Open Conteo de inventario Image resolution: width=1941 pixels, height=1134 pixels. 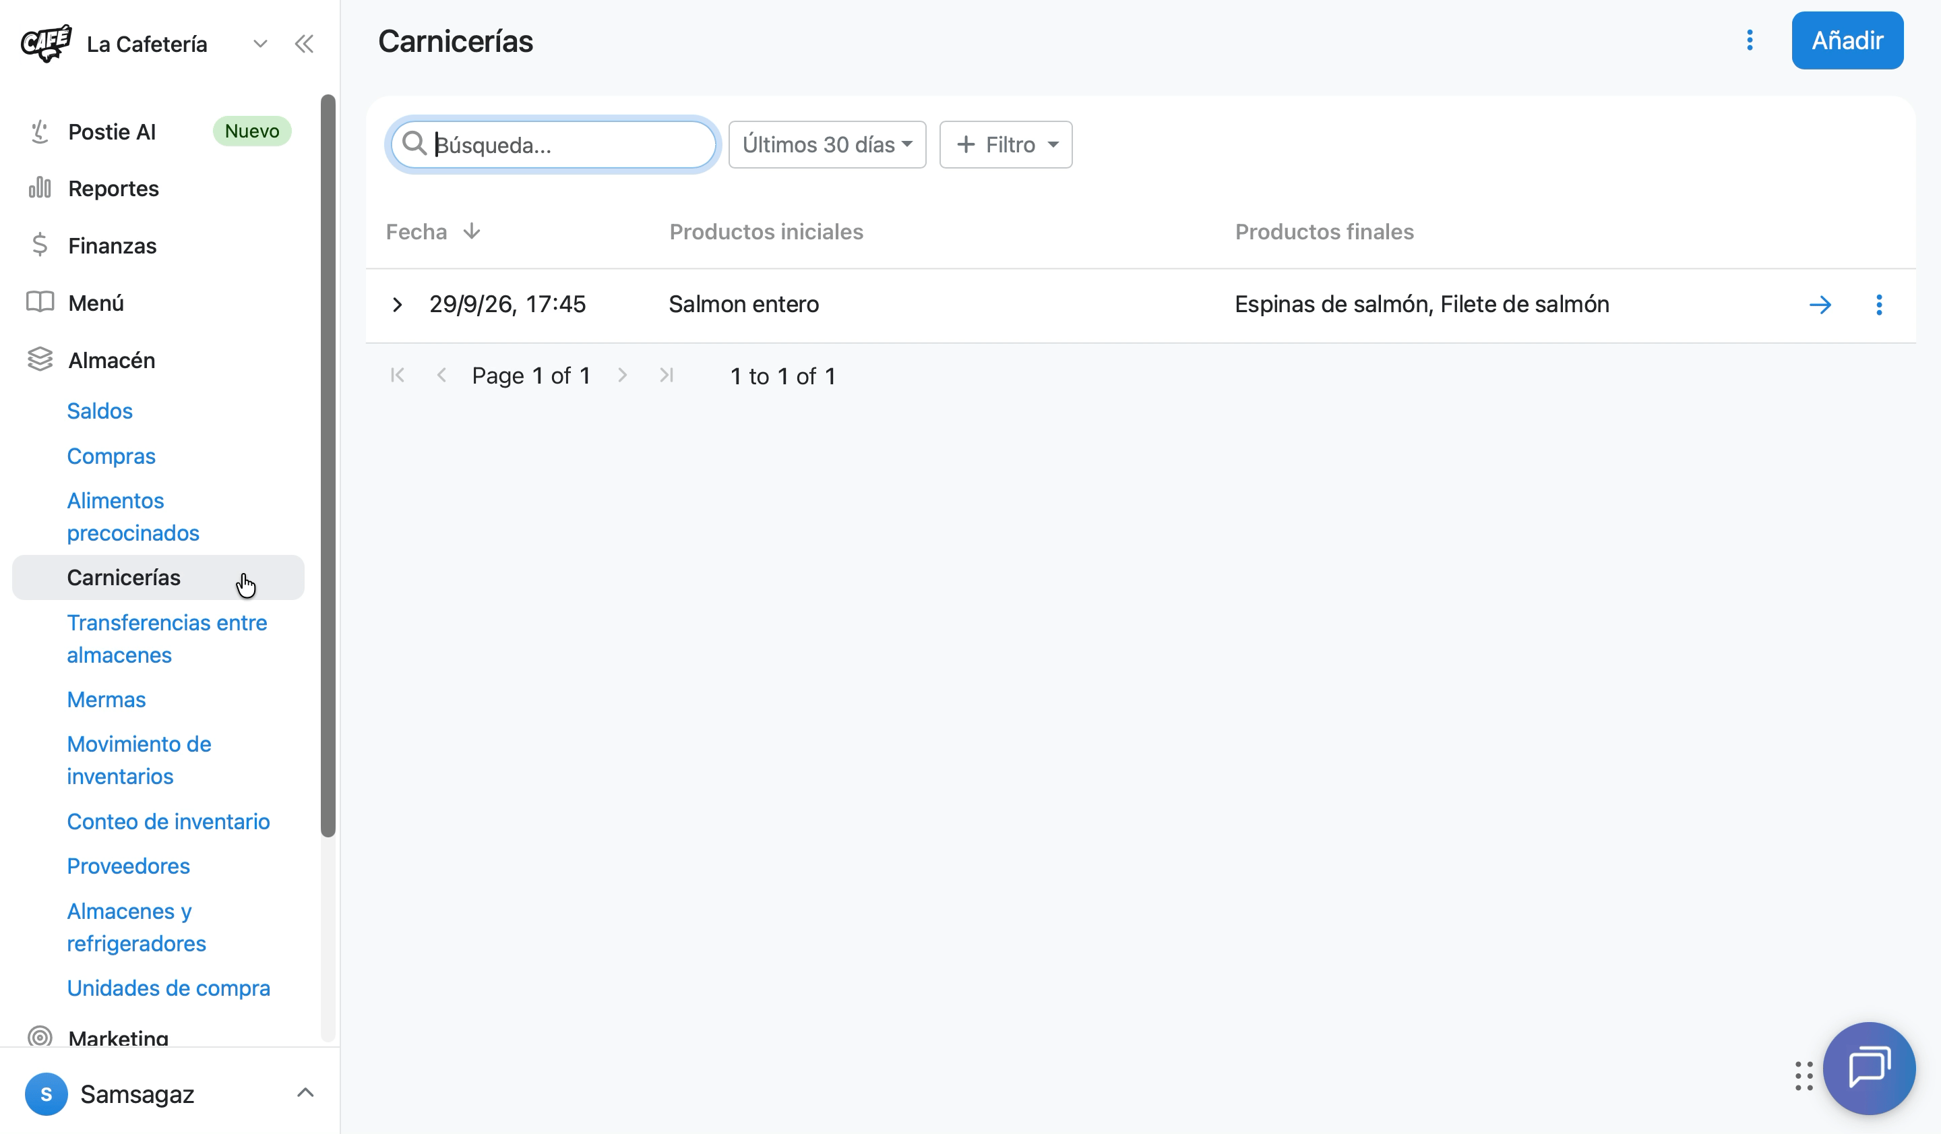168,821
